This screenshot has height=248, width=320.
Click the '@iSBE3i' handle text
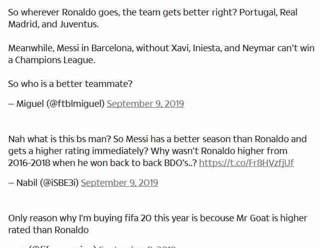(x=59, y=183)
